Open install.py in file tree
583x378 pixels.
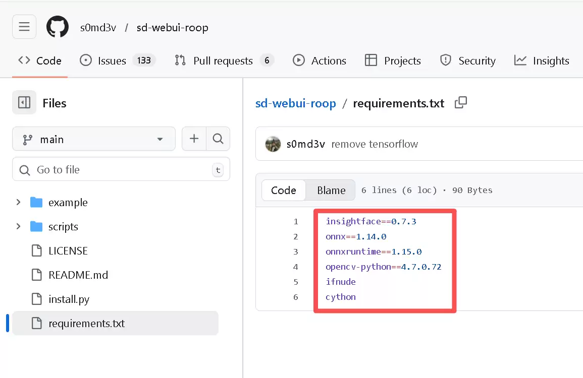pyautogui.click(x=69, y=299)
